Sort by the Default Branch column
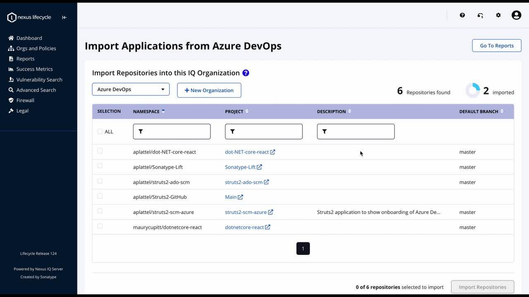 tap(481, 111)
